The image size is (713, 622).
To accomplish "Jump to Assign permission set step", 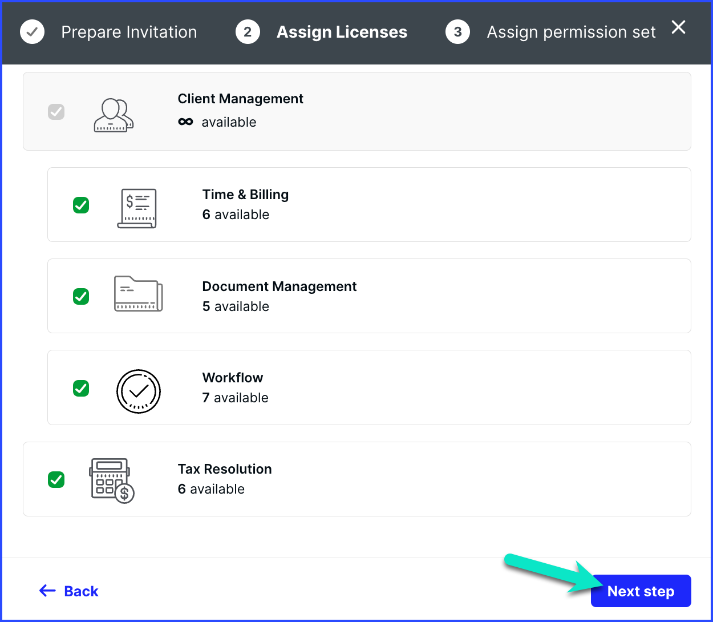I will (x=572, y=33).
